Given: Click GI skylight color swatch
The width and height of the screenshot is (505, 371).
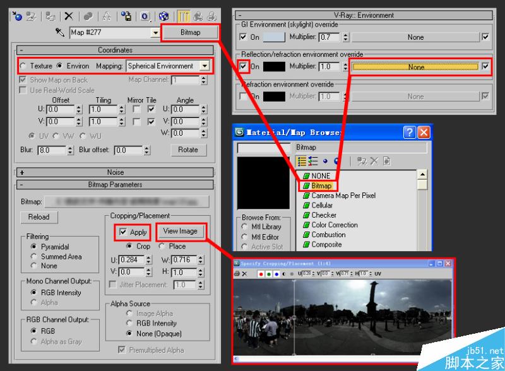Looking at the screenshot, I should point(274,37).
